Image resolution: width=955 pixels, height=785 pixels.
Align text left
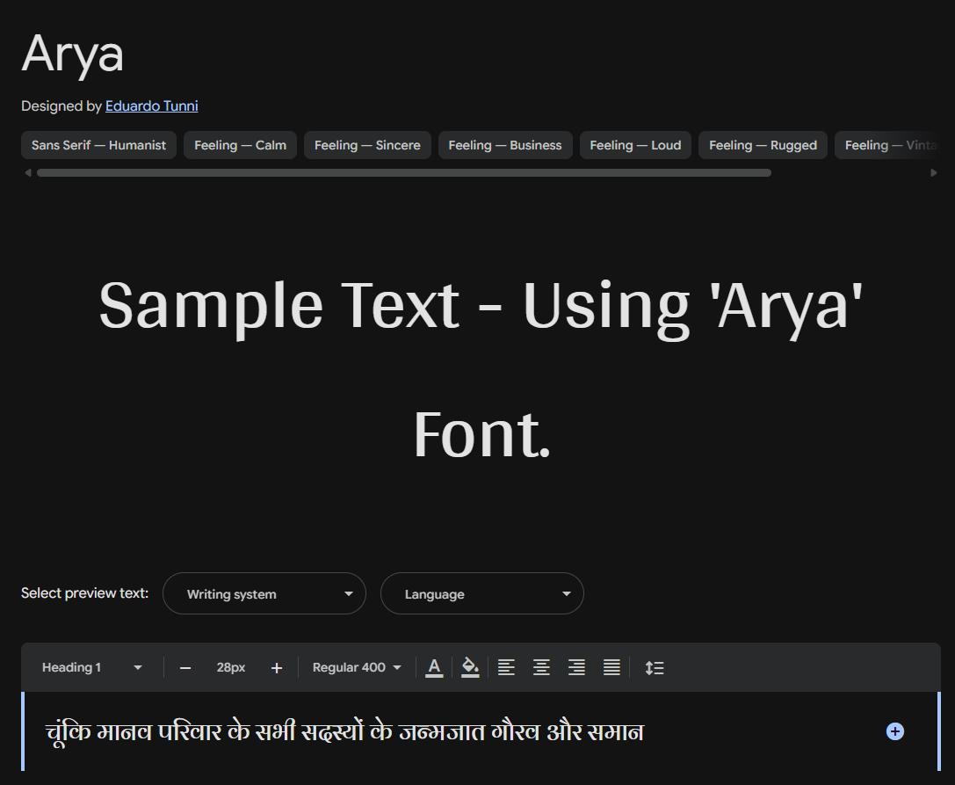tap(506, 667)
